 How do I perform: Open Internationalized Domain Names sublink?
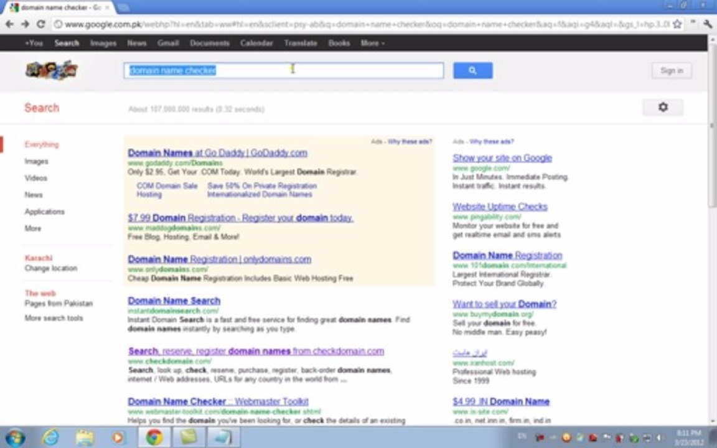[x=260, y=194]
